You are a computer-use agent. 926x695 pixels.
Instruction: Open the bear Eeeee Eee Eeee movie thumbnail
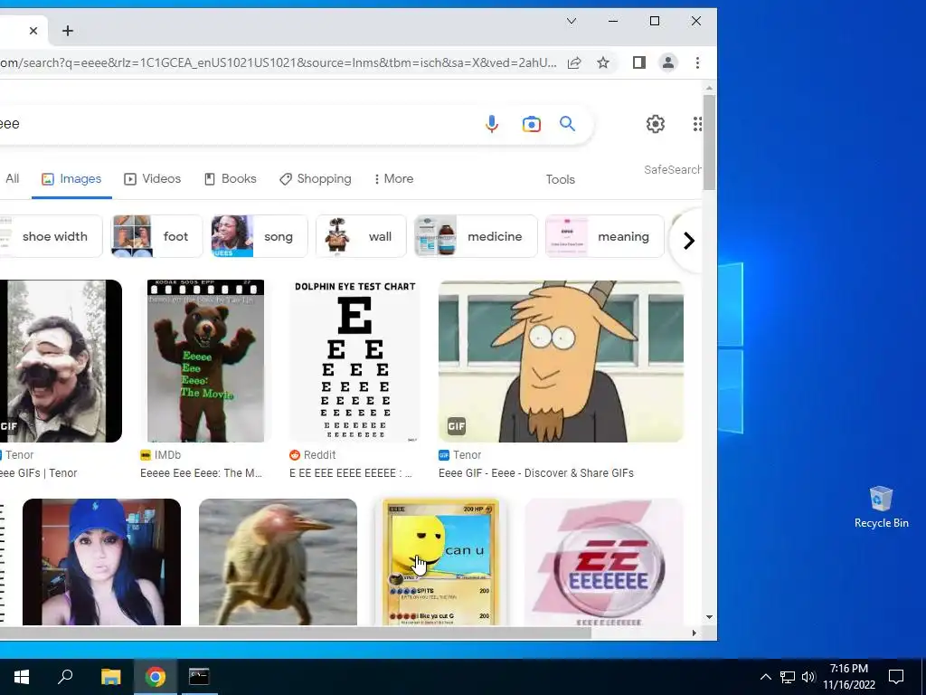coord(205,361)
